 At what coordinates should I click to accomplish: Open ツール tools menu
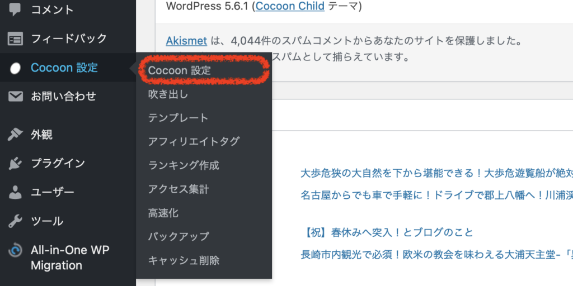(47, 221)
